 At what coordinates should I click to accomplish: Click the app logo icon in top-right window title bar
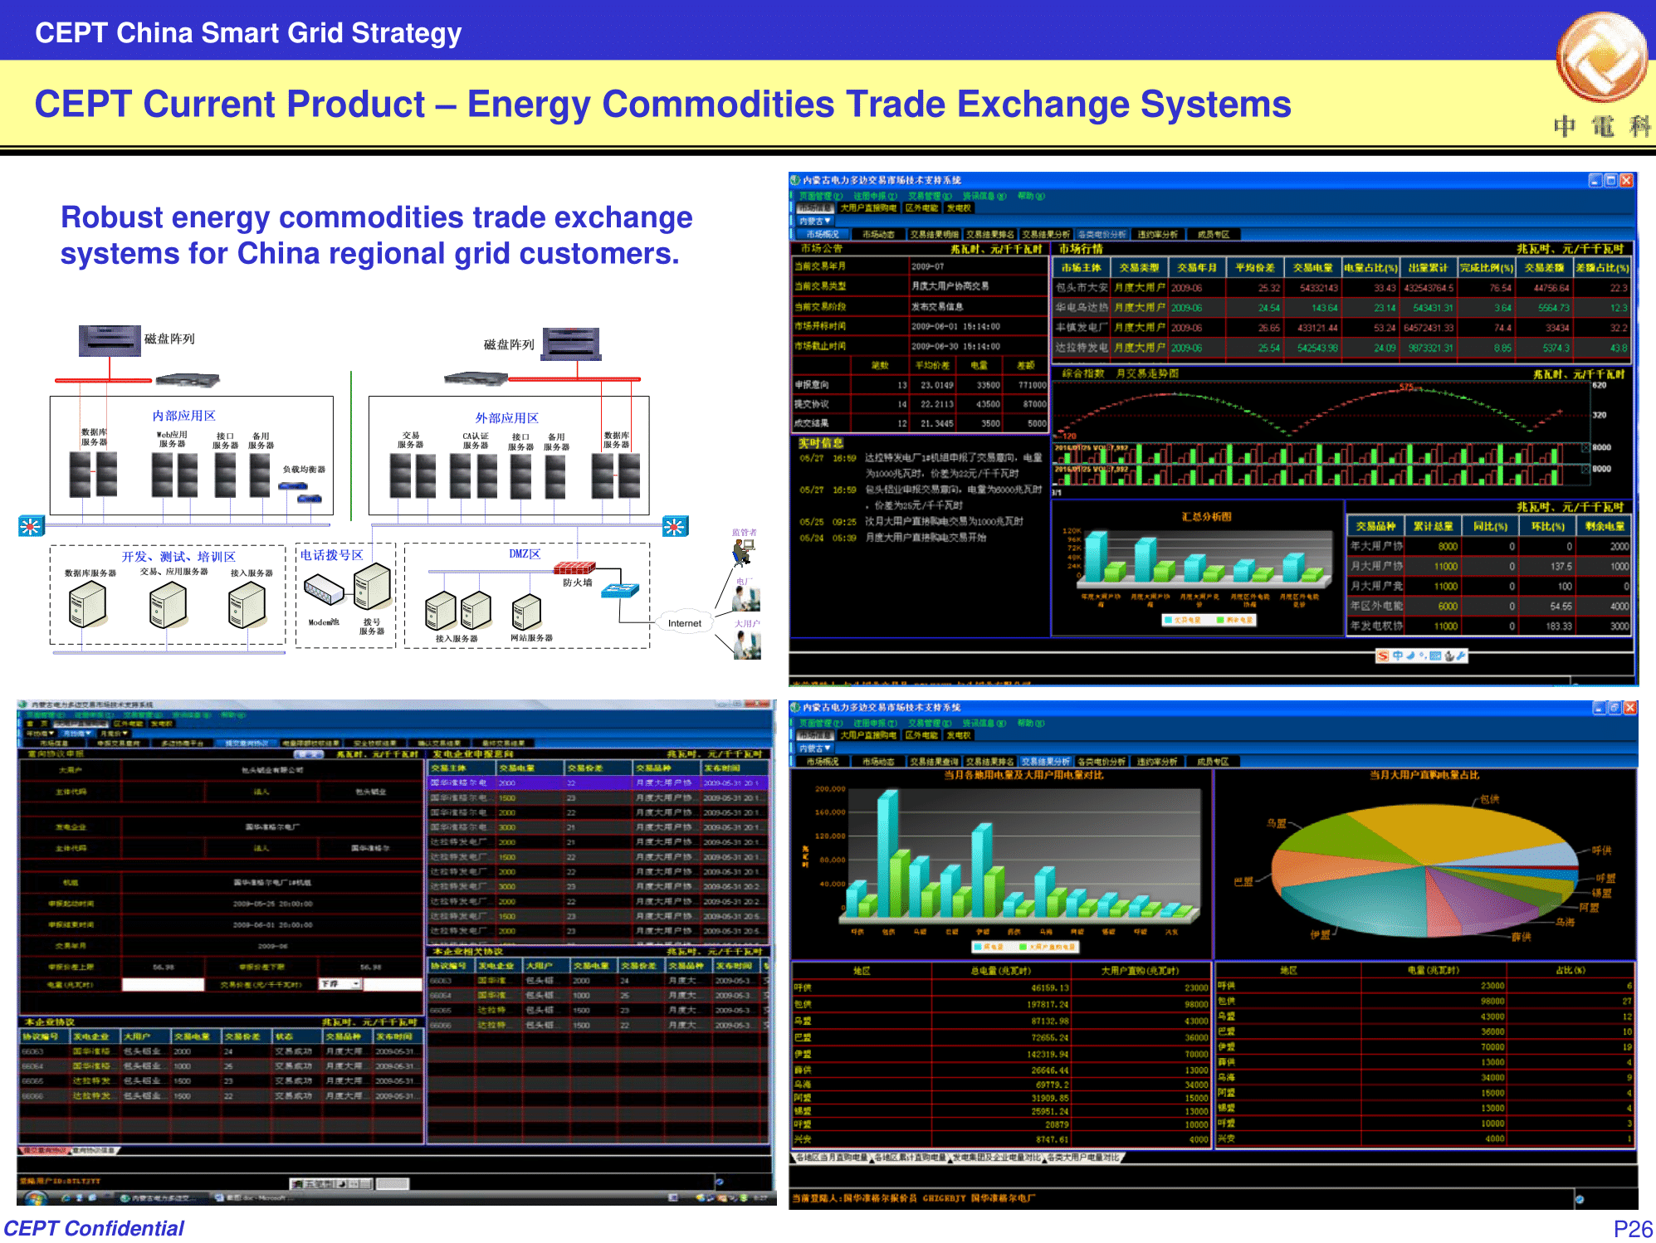click(795, 180)
